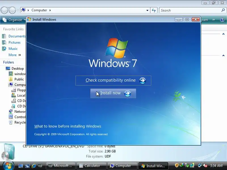The height and width of the screenshot is (170, 227).
Task: Click the Forward navigation button in Explorer
Action: (x=12, y=10)
